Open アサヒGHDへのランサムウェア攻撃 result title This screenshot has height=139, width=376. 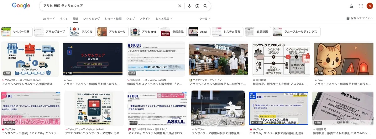pyautogui.click(x=93, y=133)
